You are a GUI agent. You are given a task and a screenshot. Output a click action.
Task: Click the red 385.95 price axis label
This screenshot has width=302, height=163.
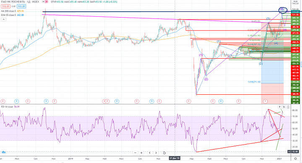click(x=295, y=94)
